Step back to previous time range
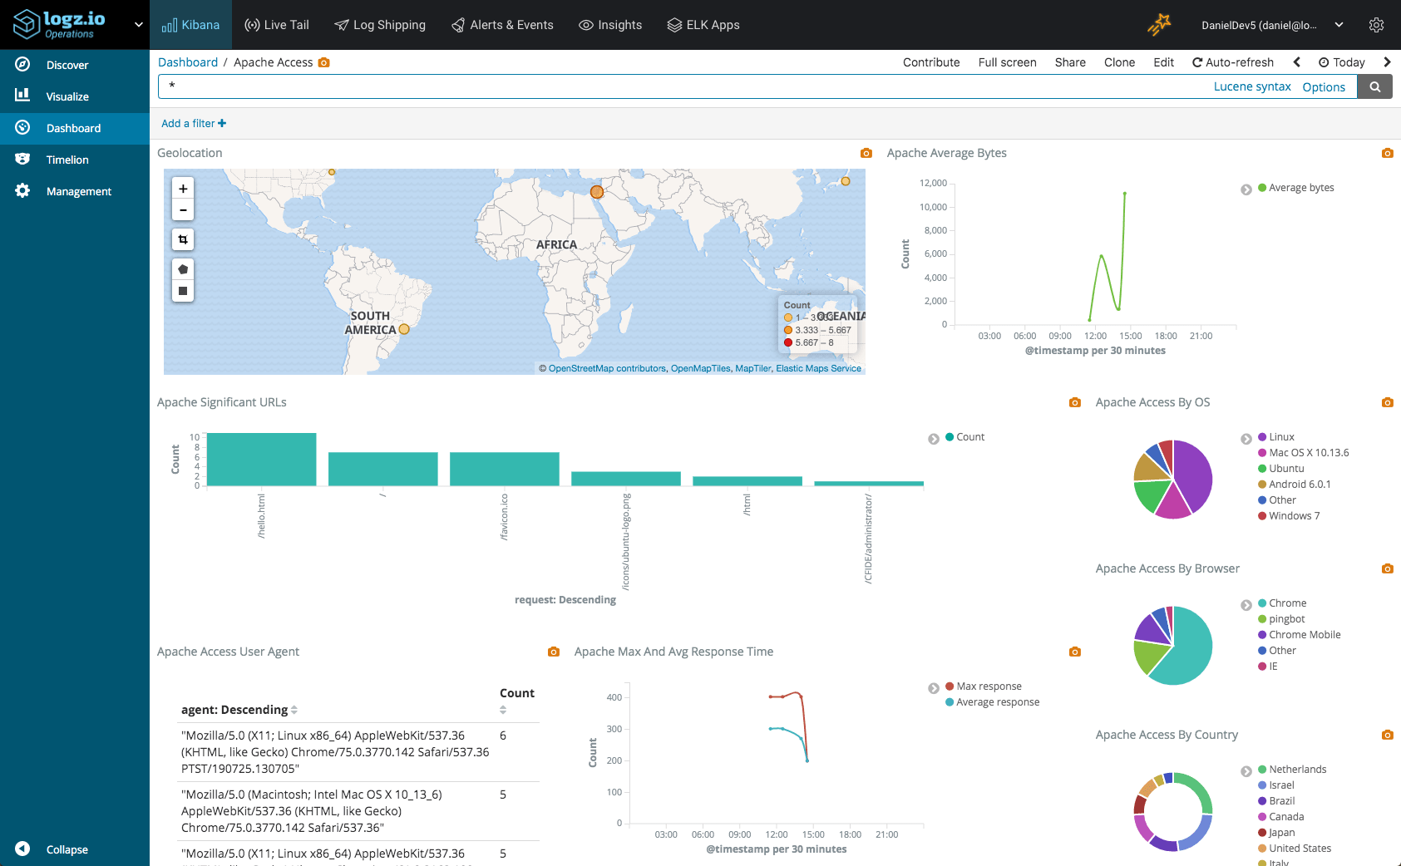The width and height of the screenshot is (1401, 866). (x=1297, y=62)
